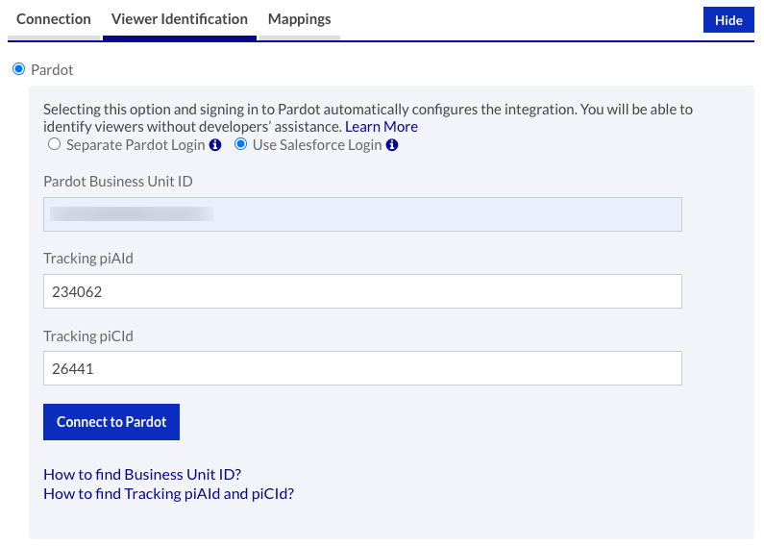Click Connect to Pardot button
The width and height of the screenshot is (764, 547).
[111, 422]
